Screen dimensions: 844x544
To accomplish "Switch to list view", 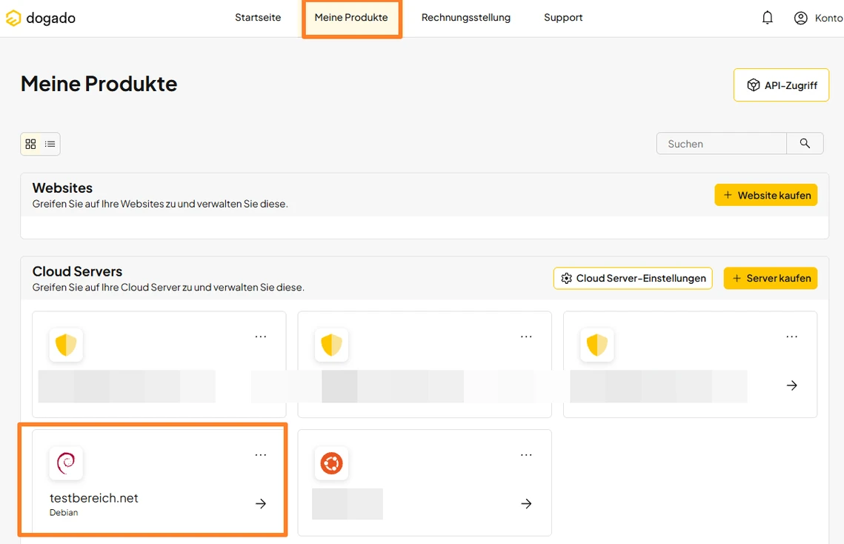I will point(50,144).
